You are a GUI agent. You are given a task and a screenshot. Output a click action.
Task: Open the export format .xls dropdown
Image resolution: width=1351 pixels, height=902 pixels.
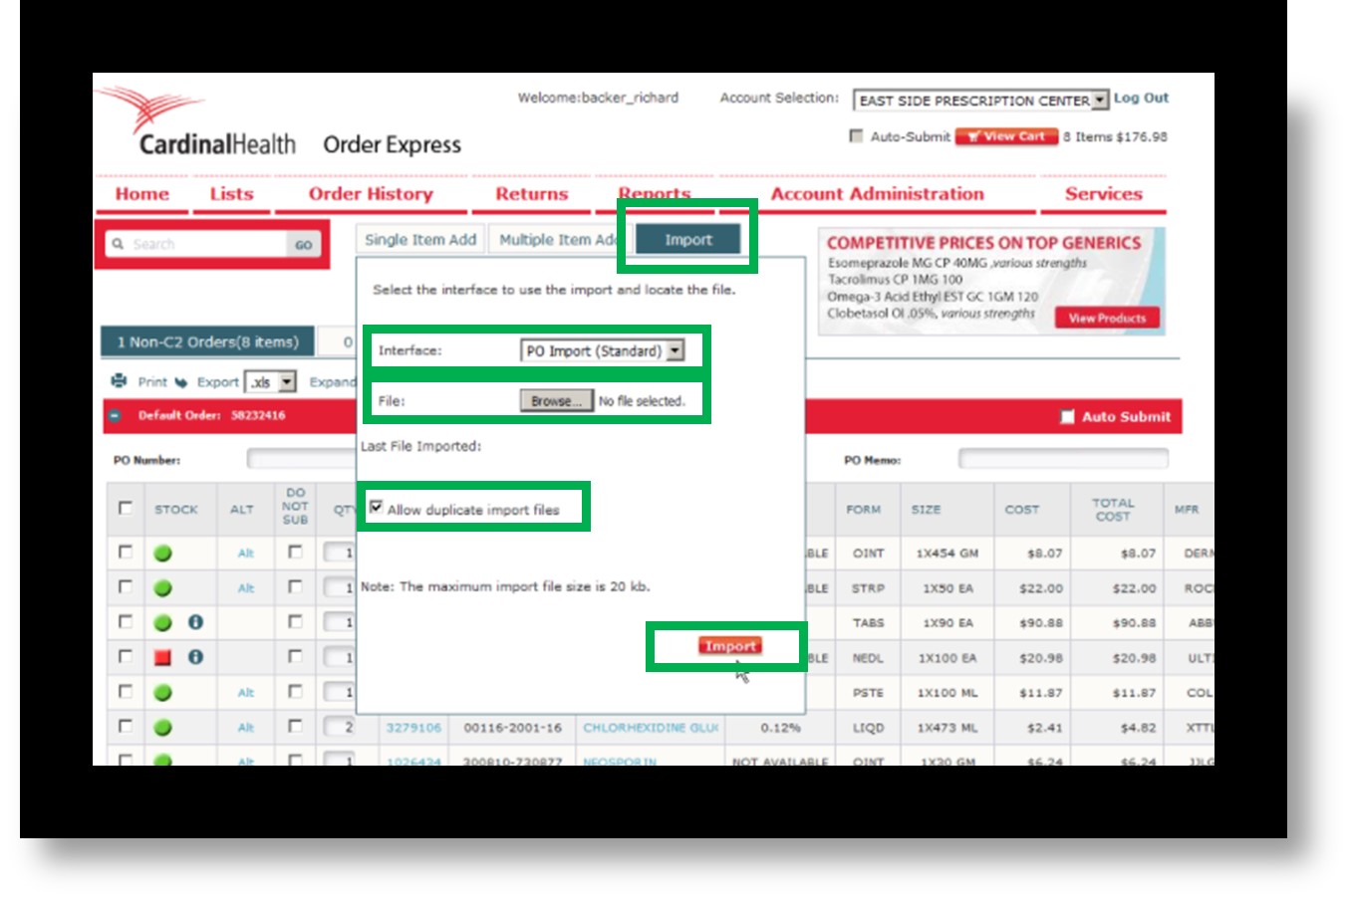271,381
